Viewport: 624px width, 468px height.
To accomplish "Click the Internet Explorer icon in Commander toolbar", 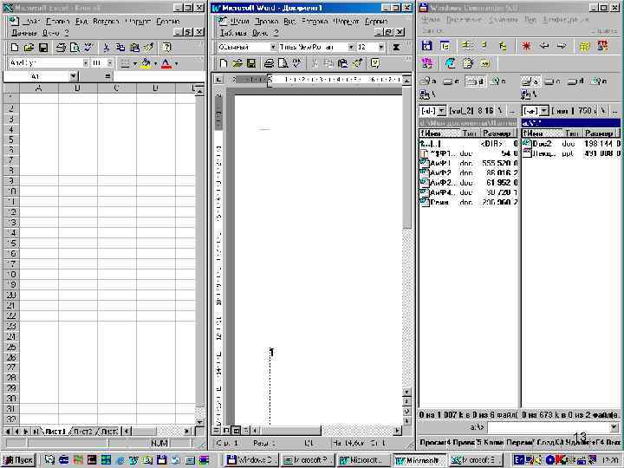I will [450, 63].
